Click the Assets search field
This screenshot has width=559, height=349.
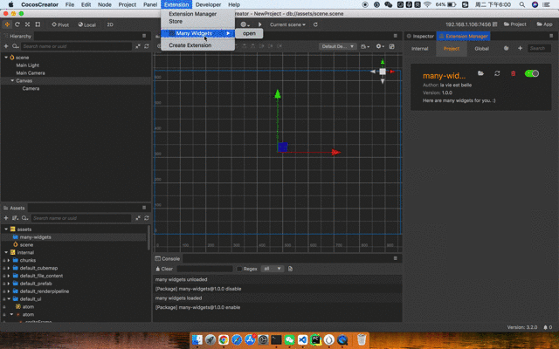[x=81, y=218]
